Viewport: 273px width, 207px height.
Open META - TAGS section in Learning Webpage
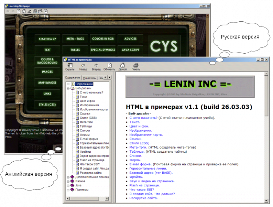click(x=75, y=39)
